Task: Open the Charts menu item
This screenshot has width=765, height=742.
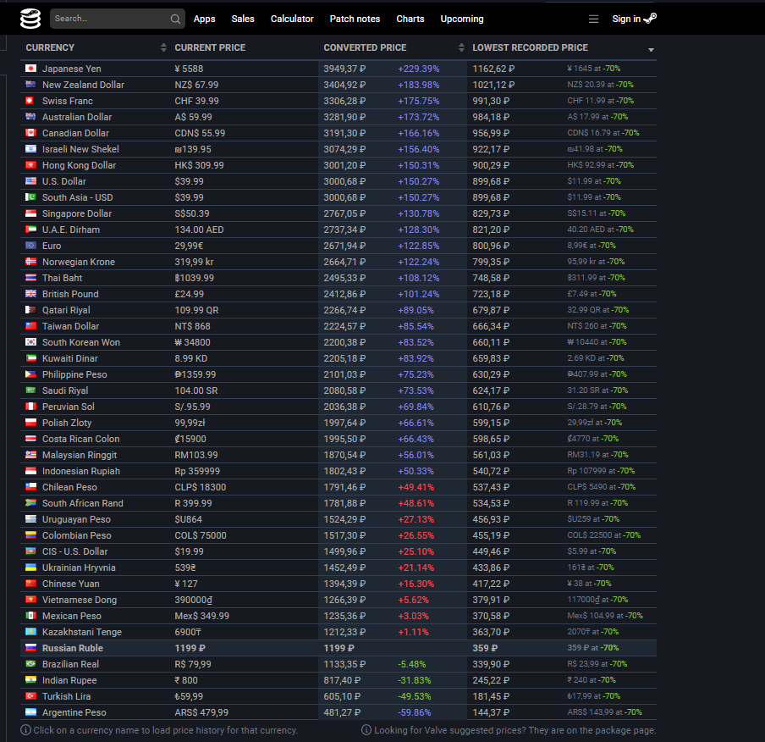Action: [410, 19]
